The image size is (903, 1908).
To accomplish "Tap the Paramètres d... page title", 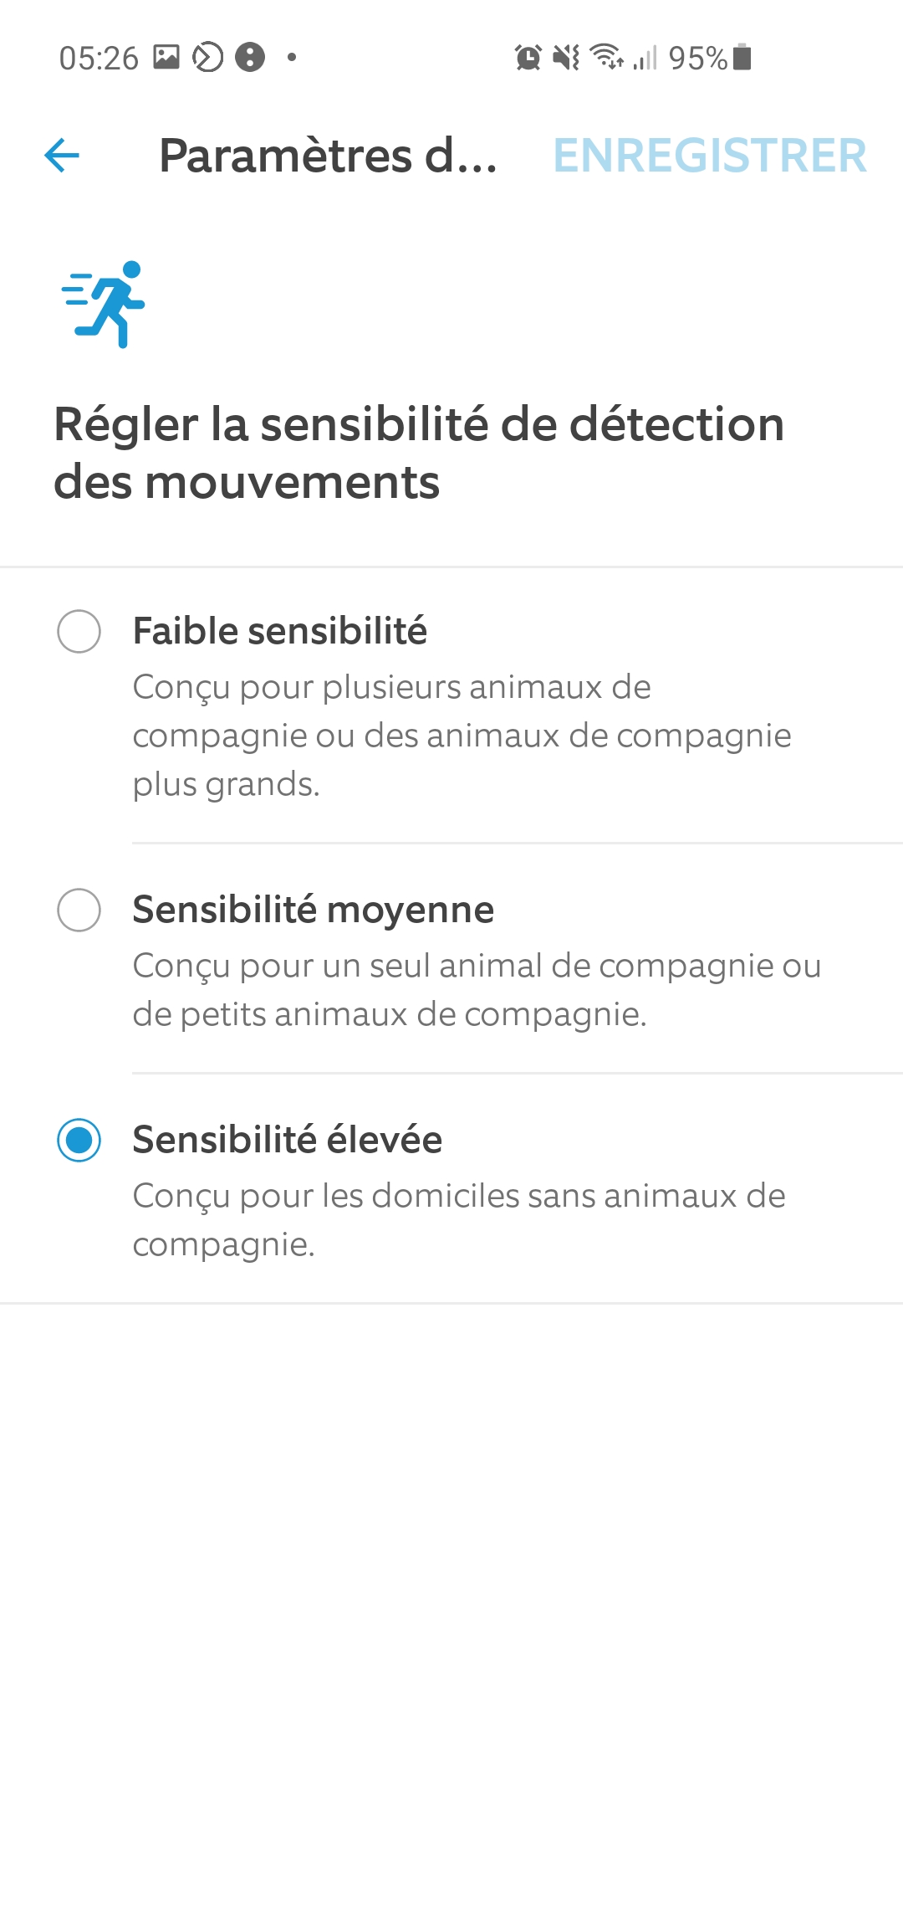I will (328, 156).
